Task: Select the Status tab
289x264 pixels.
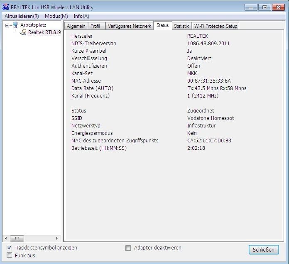Action: 163,25
